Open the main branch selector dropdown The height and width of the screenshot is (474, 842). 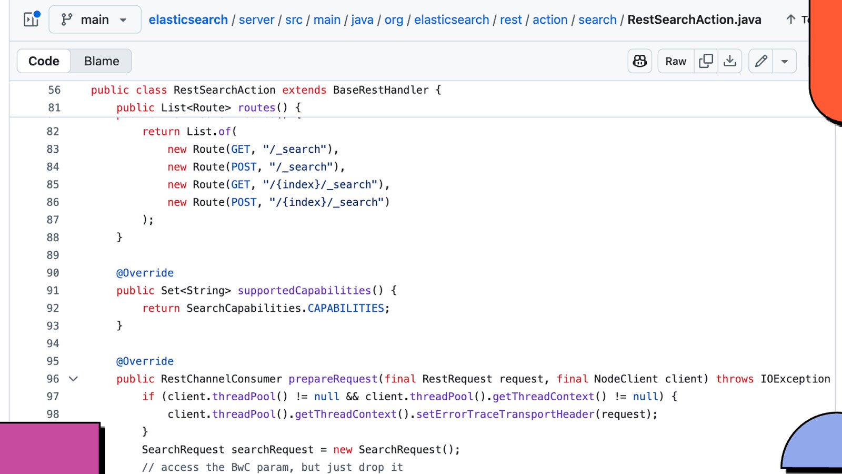point(95,19)
